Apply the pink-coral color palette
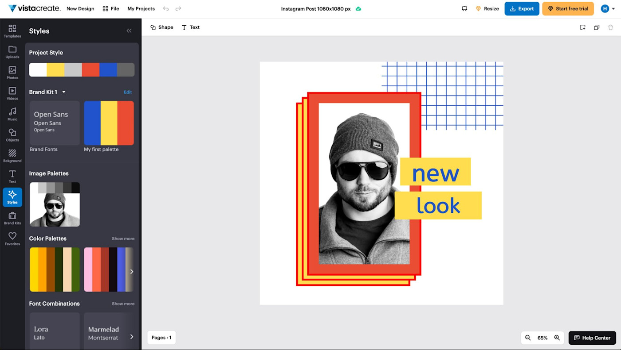 pos(109,269)
